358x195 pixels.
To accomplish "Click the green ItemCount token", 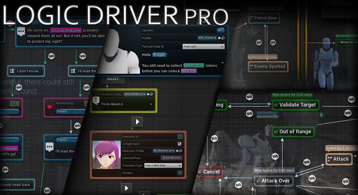I will coord(193,66).
